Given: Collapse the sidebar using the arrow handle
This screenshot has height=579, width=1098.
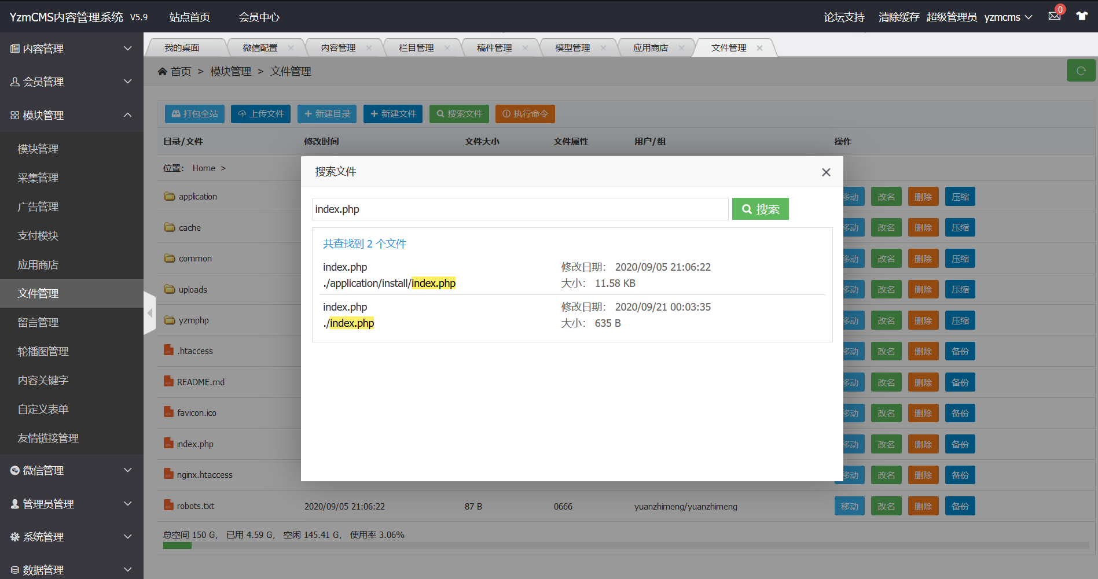Looking at the screenshot, I should (150, 313).
